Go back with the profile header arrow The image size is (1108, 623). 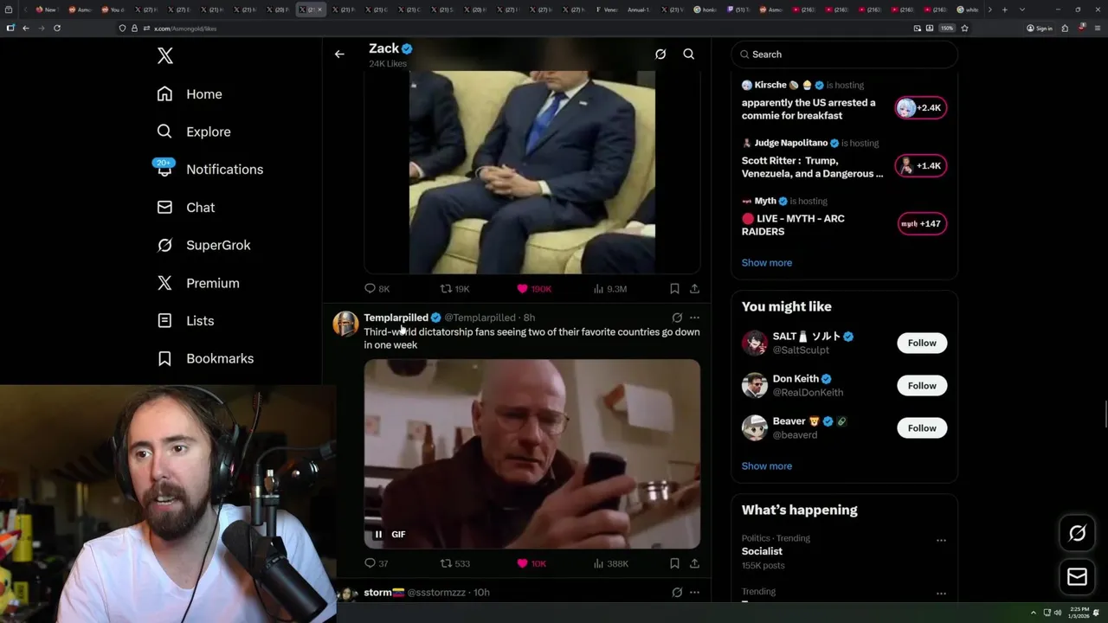(339, 55)
